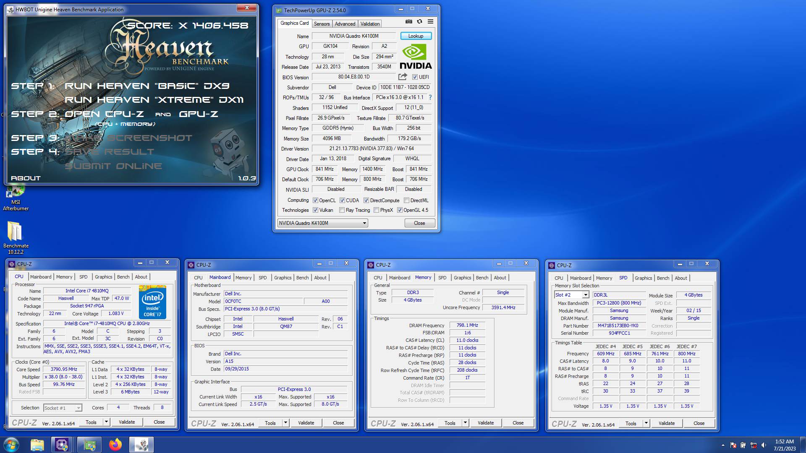Click the GPU-Z Name field NVIDIA Quadro K4100M
The height and width of the screenshot is (453, 806).
point(354,36)
